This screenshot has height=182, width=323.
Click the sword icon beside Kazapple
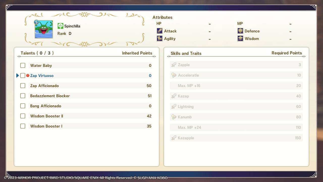[174, 138]
